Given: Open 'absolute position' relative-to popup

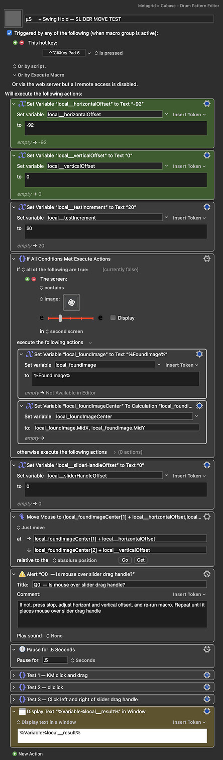Looking at the screenshot, I should point(75,560).
